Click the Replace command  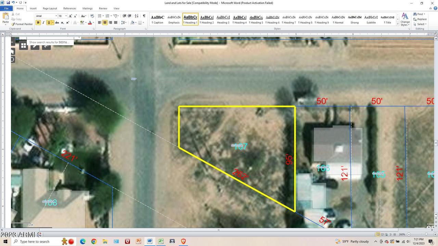[421, 19]
